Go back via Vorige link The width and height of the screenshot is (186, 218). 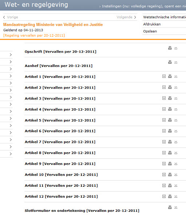pos(11,17)
